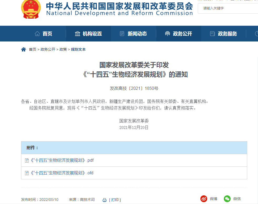Click the 新闻动态 newspaper icon
The image size is (258, 204).
(x=122, y=34)
